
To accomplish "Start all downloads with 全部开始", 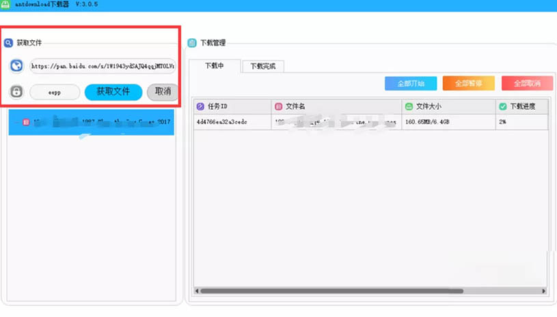I will click(411, 83).
